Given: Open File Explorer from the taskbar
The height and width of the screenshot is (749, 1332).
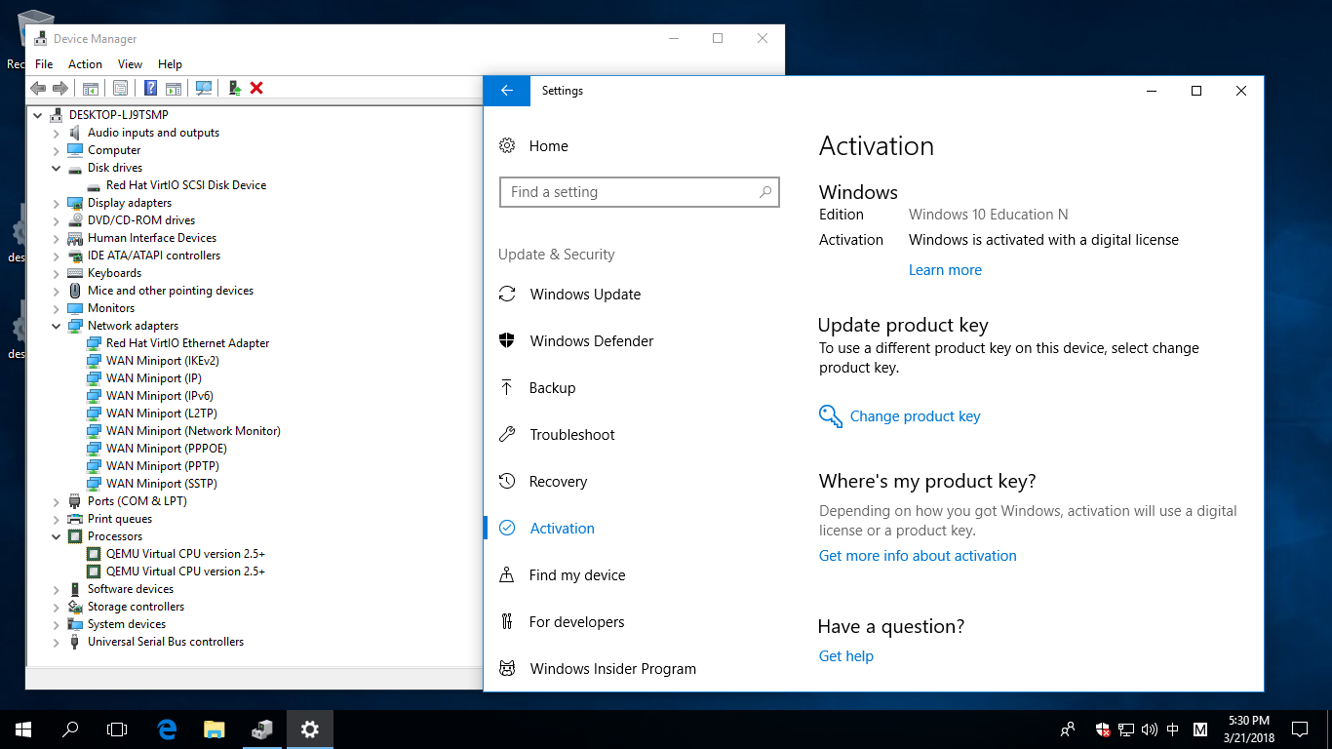Looking at the screenshot, I should [x=215, y=729].
